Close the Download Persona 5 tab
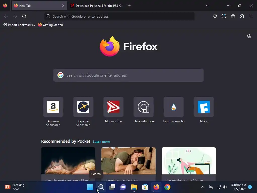 (x=120, y=6)
